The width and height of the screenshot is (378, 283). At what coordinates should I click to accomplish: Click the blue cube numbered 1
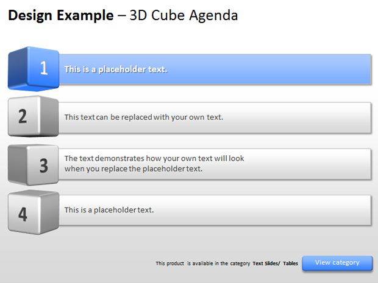click(x=34, y=69)
